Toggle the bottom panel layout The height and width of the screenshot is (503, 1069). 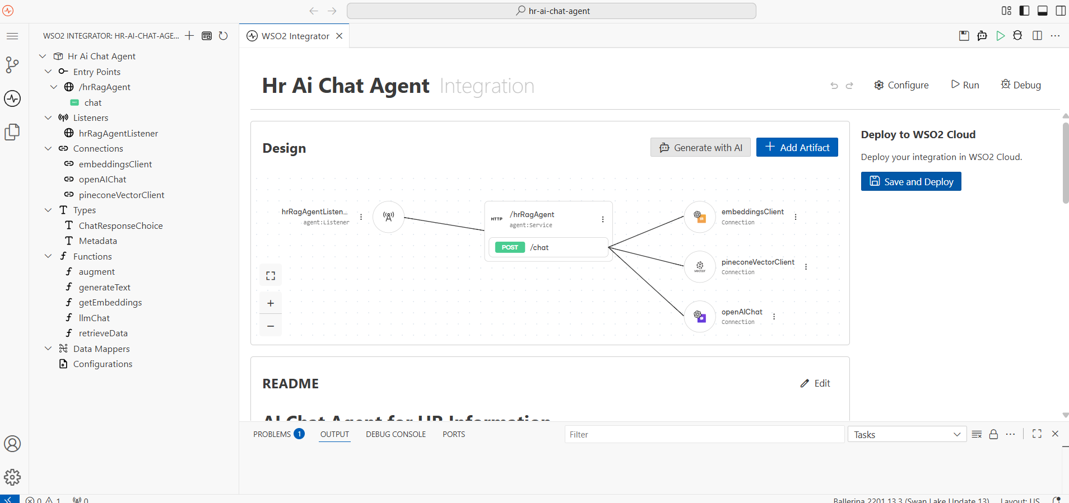1043,11
